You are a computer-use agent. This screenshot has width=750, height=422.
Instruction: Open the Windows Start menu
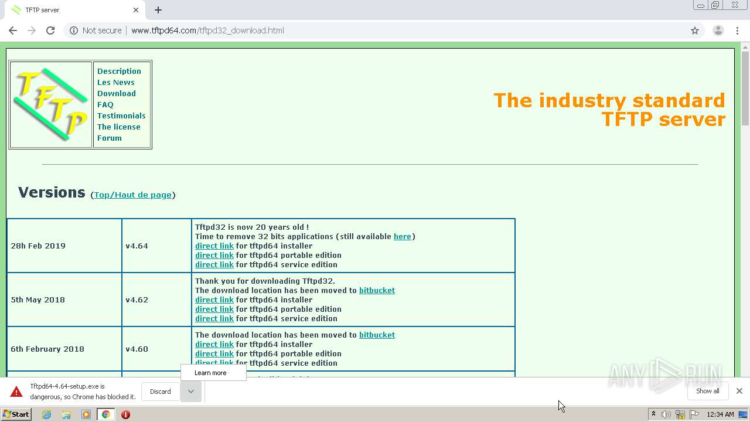coord(16,414)
